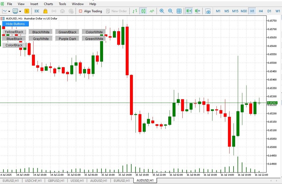282x184 pixels.
Task: Open the Help menu
Action: [x=93, y=4]
